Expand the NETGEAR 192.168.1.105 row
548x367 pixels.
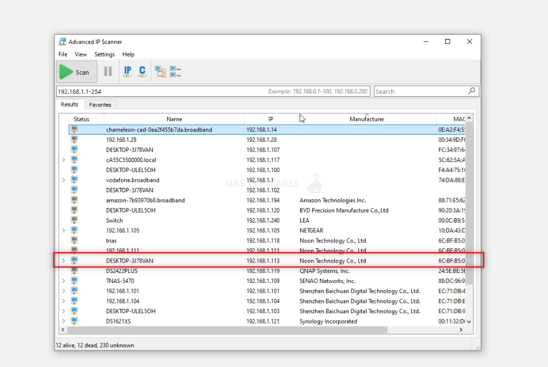64,230
